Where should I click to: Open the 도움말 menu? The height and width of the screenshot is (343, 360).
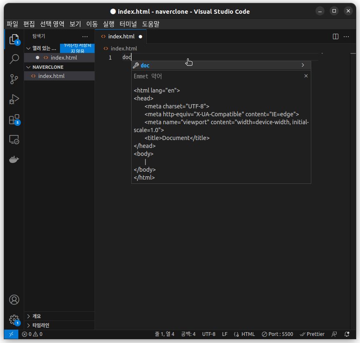tap(150, 24)
